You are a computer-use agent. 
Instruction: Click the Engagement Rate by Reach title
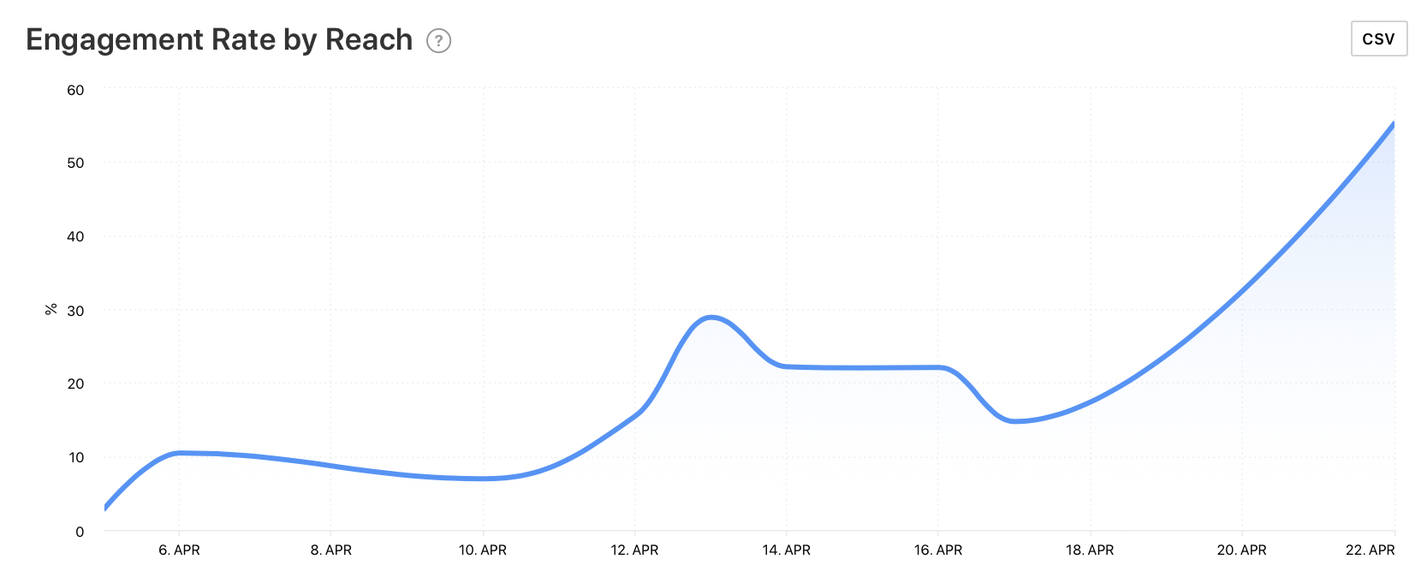[x=219, y=40]
